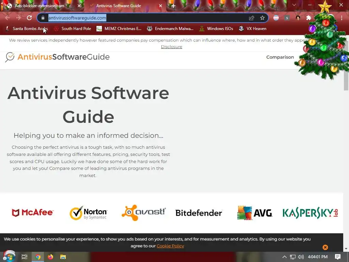Screen dimensions: 349x262
Task: Switch to the Ads-blocker-extension.com tab
Action: click(42, 6)
